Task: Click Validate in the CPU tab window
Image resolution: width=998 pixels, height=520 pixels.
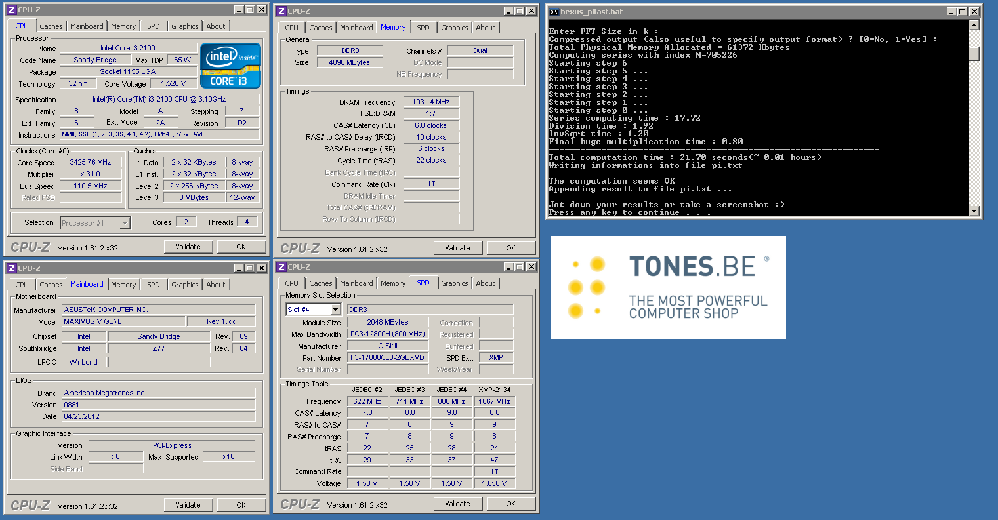Action: pos(188,247)
